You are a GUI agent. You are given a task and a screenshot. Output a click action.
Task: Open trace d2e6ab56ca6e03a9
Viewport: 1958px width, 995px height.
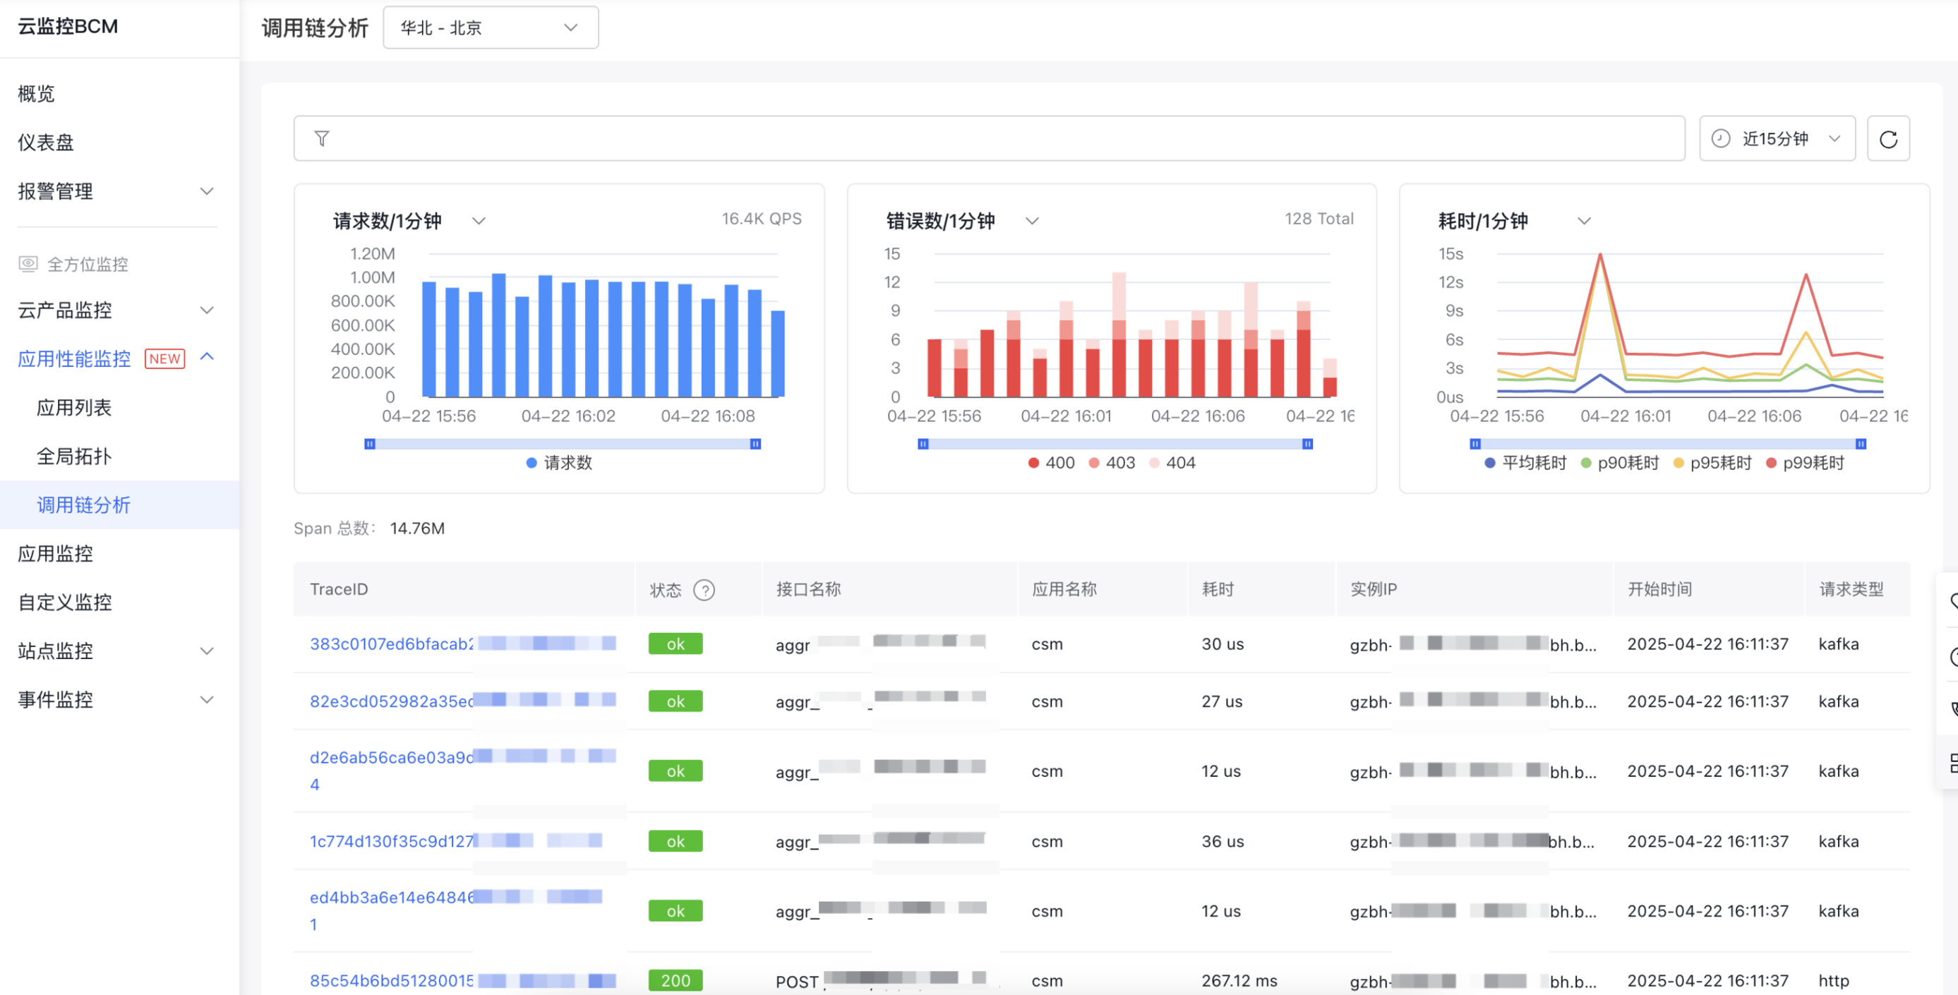(x=392, y=758)
